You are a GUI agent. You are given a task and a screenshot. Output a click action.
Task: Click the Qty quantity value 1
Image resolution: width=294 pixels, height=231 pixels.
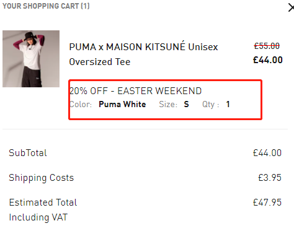pyautogui.click(x=228, y=104)
